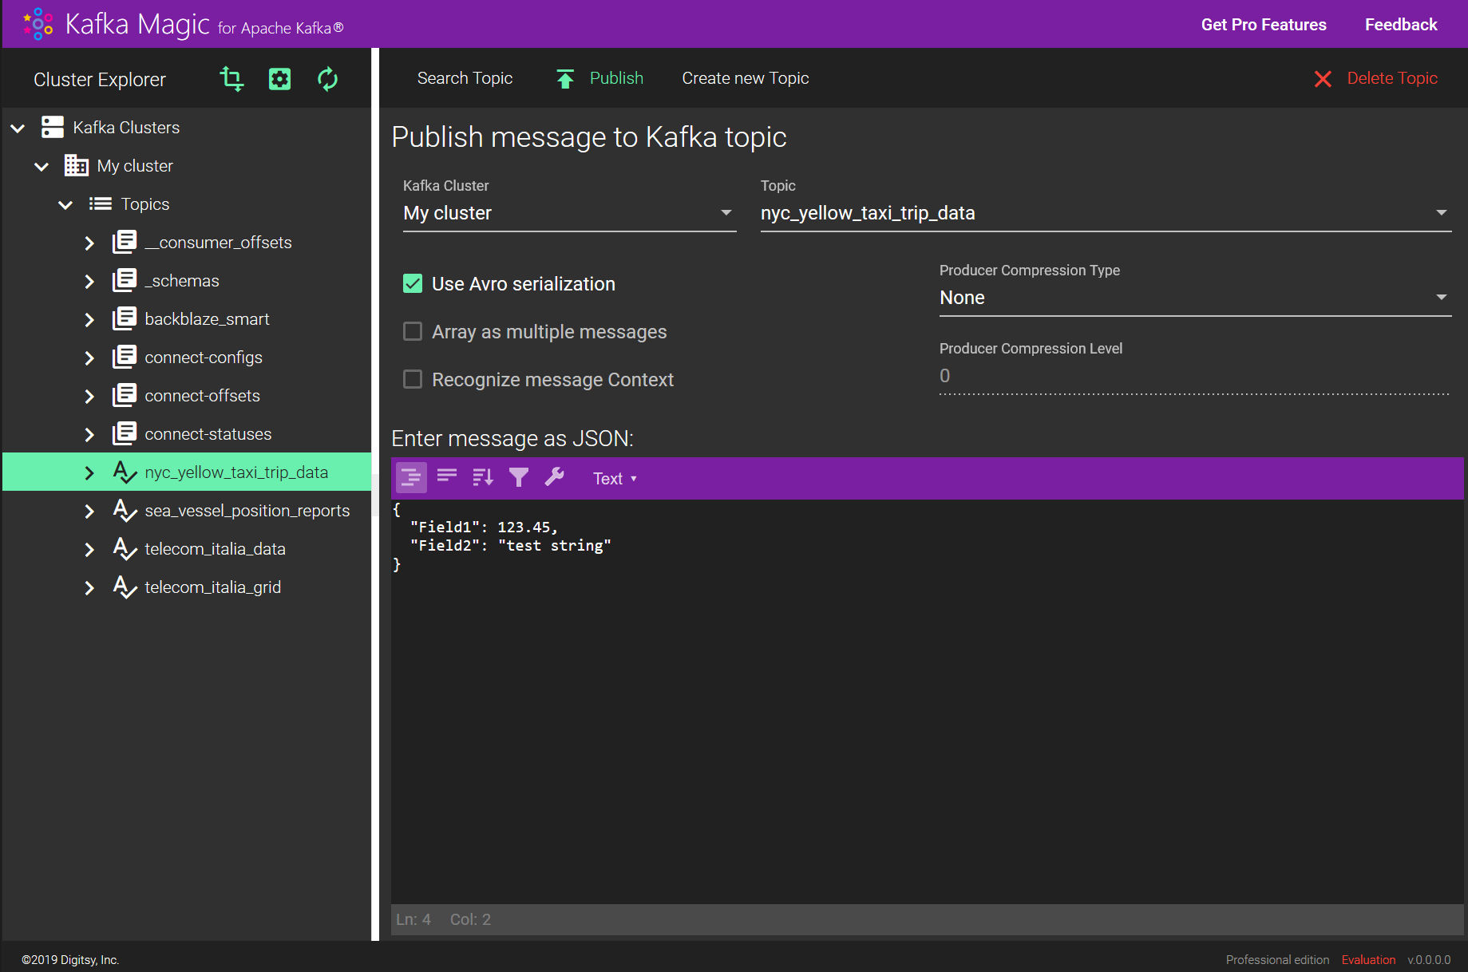Click the Avro icon of nyc_yellow_taxi_trip_data
This screenshot has height=972, width=1468.
[x=125, y=472]
